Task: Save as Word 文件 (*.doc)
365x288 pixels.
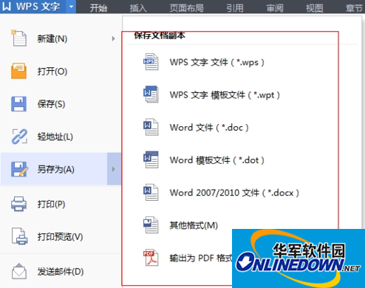Action: tap(209, 128)
